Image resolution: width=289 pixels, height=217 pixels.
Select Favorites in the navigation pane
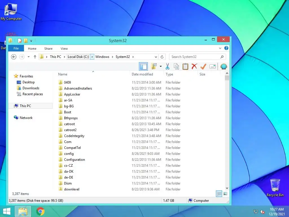click(x=26, y=76)
